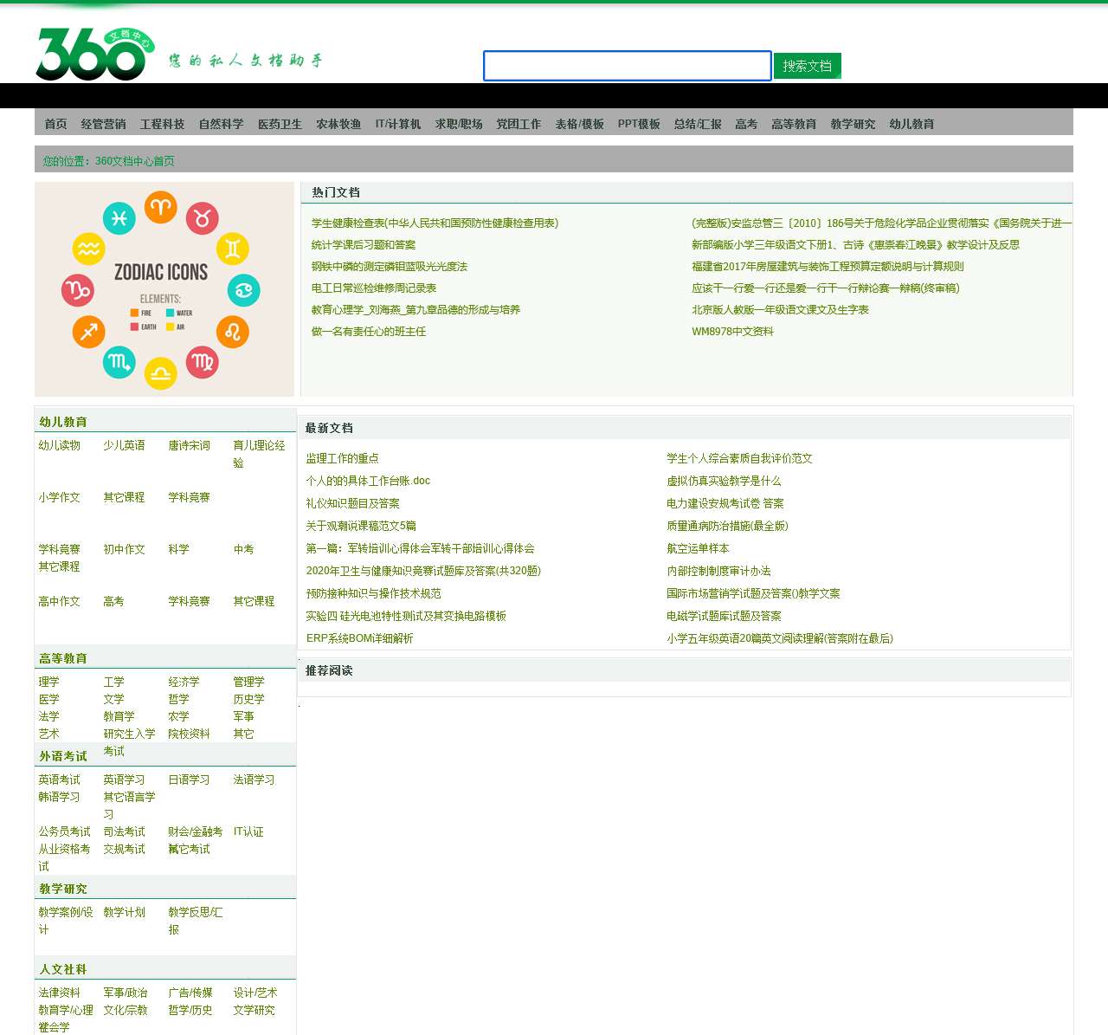Select the yellow Libra zodiac icon
Image resolution: width=1108 pixels, height=1035 pixels.
(160, 373)
